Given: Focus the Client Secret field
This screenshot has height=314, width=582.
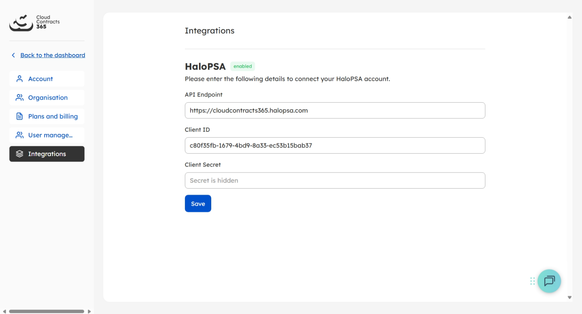Looking at the screenshot, I should (x=335, y=180).
